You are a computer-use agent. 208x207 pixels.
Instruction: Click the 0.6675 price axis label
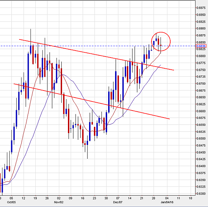pos(201,90)
